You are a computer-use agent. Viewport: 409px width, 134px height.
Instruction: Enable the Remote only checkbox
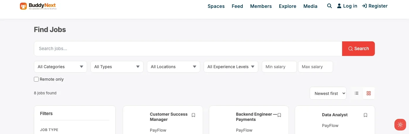click(36, 79)
